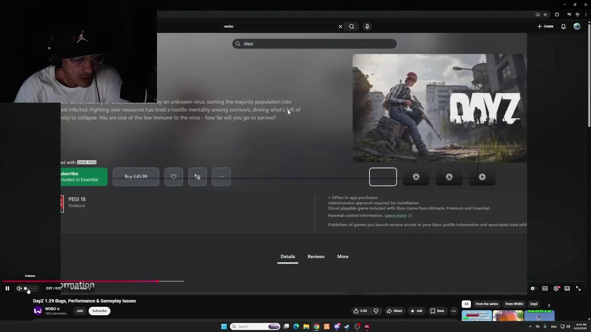The width and height of the screenshot is (591, 332).
Task: Click the wishlist heart icon
Action: pyautogui.click(x=174, y=177)
